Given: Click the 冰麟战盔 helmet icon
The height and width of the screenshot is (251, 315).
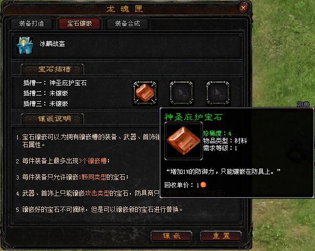Looking at the screenshot, I should pyautogui.click(x=25, y=45).
